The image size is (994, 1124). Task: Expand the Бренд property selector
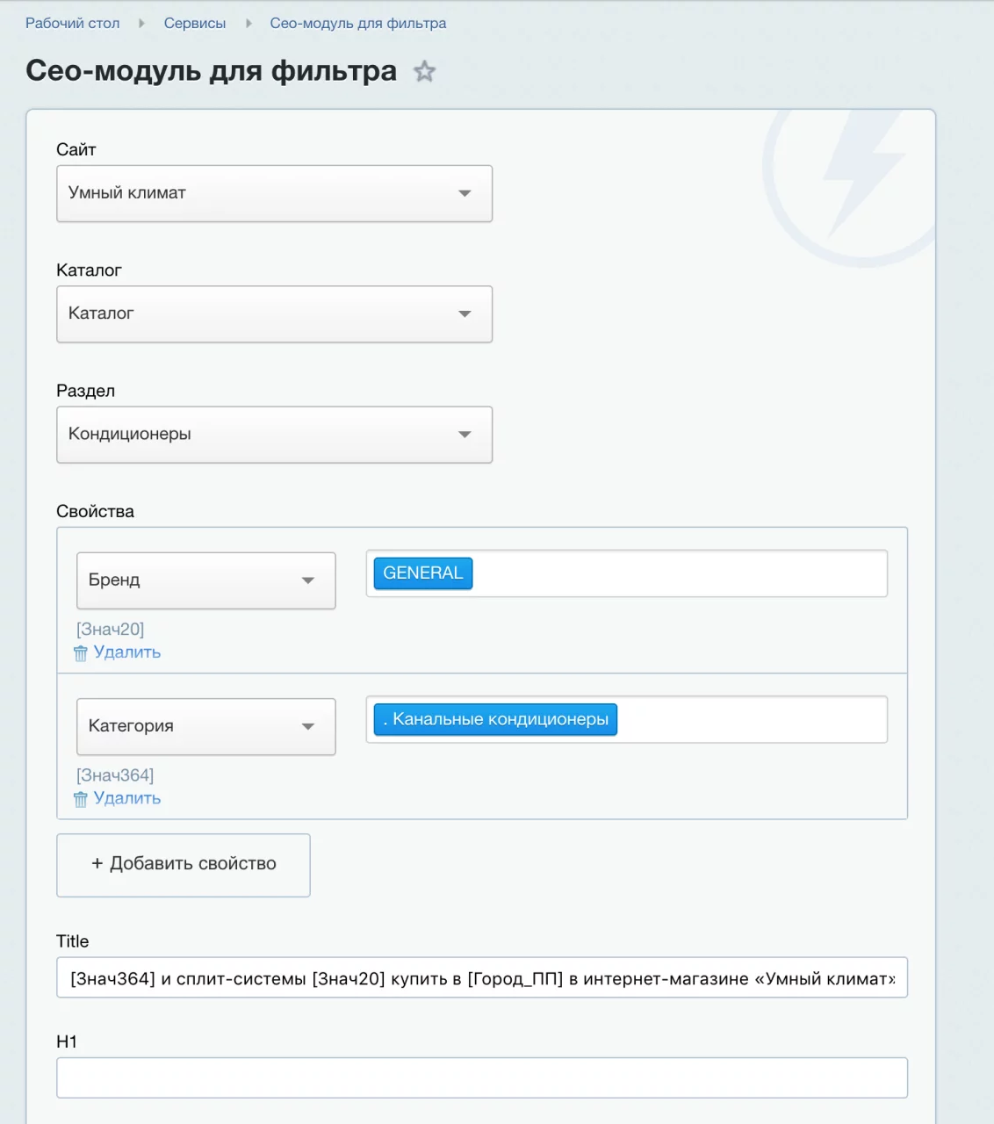205,580
